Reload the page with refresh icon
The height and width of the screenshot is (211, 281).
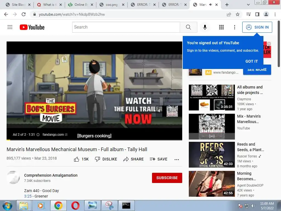(24, 14)
